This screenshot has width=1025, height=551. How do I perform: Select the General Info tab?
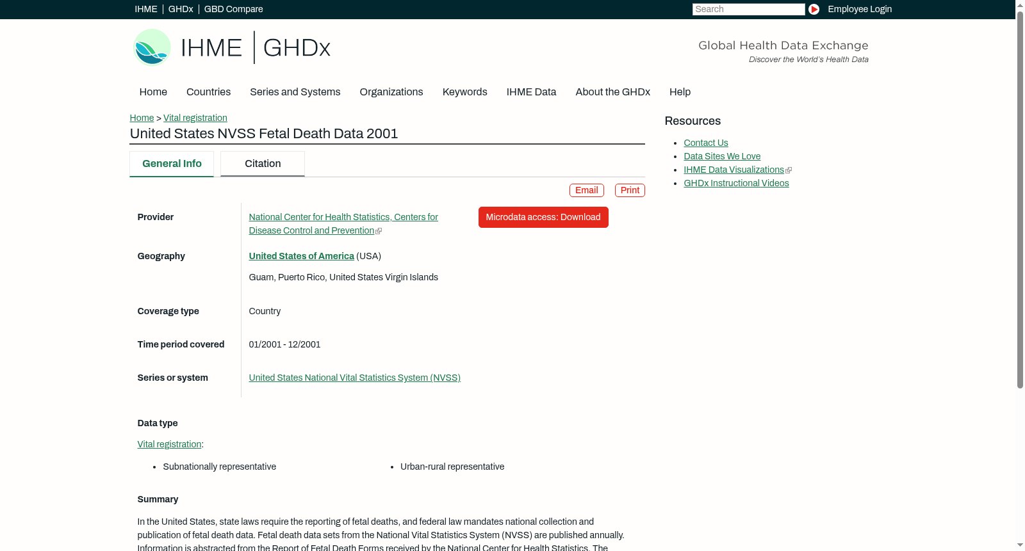point(172,164)
